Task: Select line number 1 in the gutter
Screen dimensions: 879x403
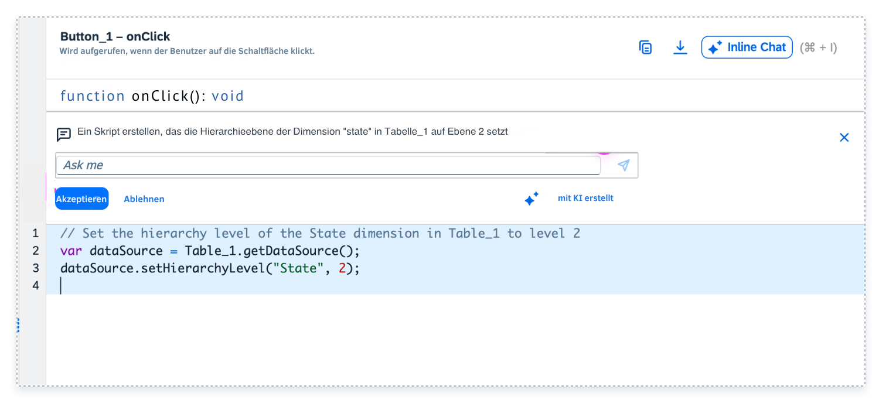Action: click(36, 233)
